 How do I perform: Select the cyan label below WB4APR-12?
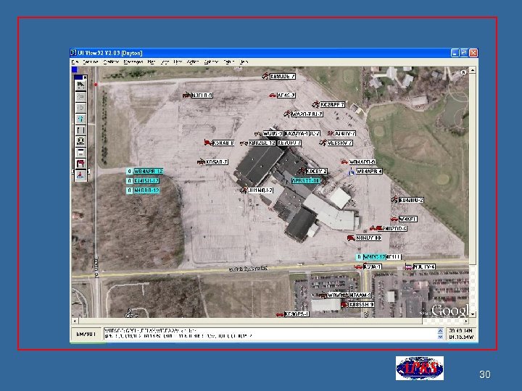tap(146, 181)
